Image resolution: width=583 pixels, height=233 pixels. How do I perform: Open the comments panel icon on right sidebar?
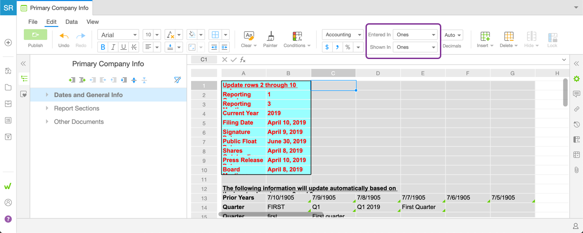click(576, 94)
